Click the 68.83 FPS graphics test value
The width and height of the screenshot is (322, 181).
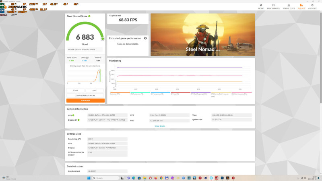point(128,20)
